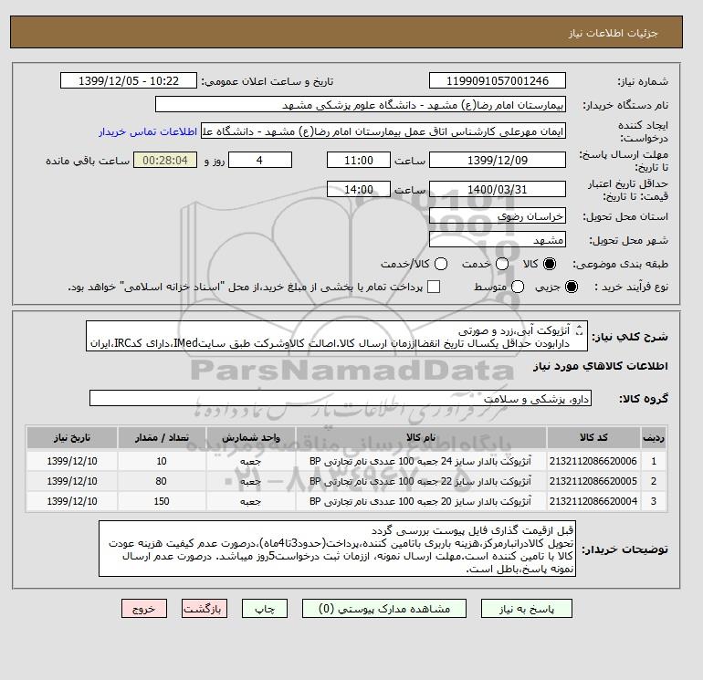Click the چاپ print button

(x=265, y=609)
